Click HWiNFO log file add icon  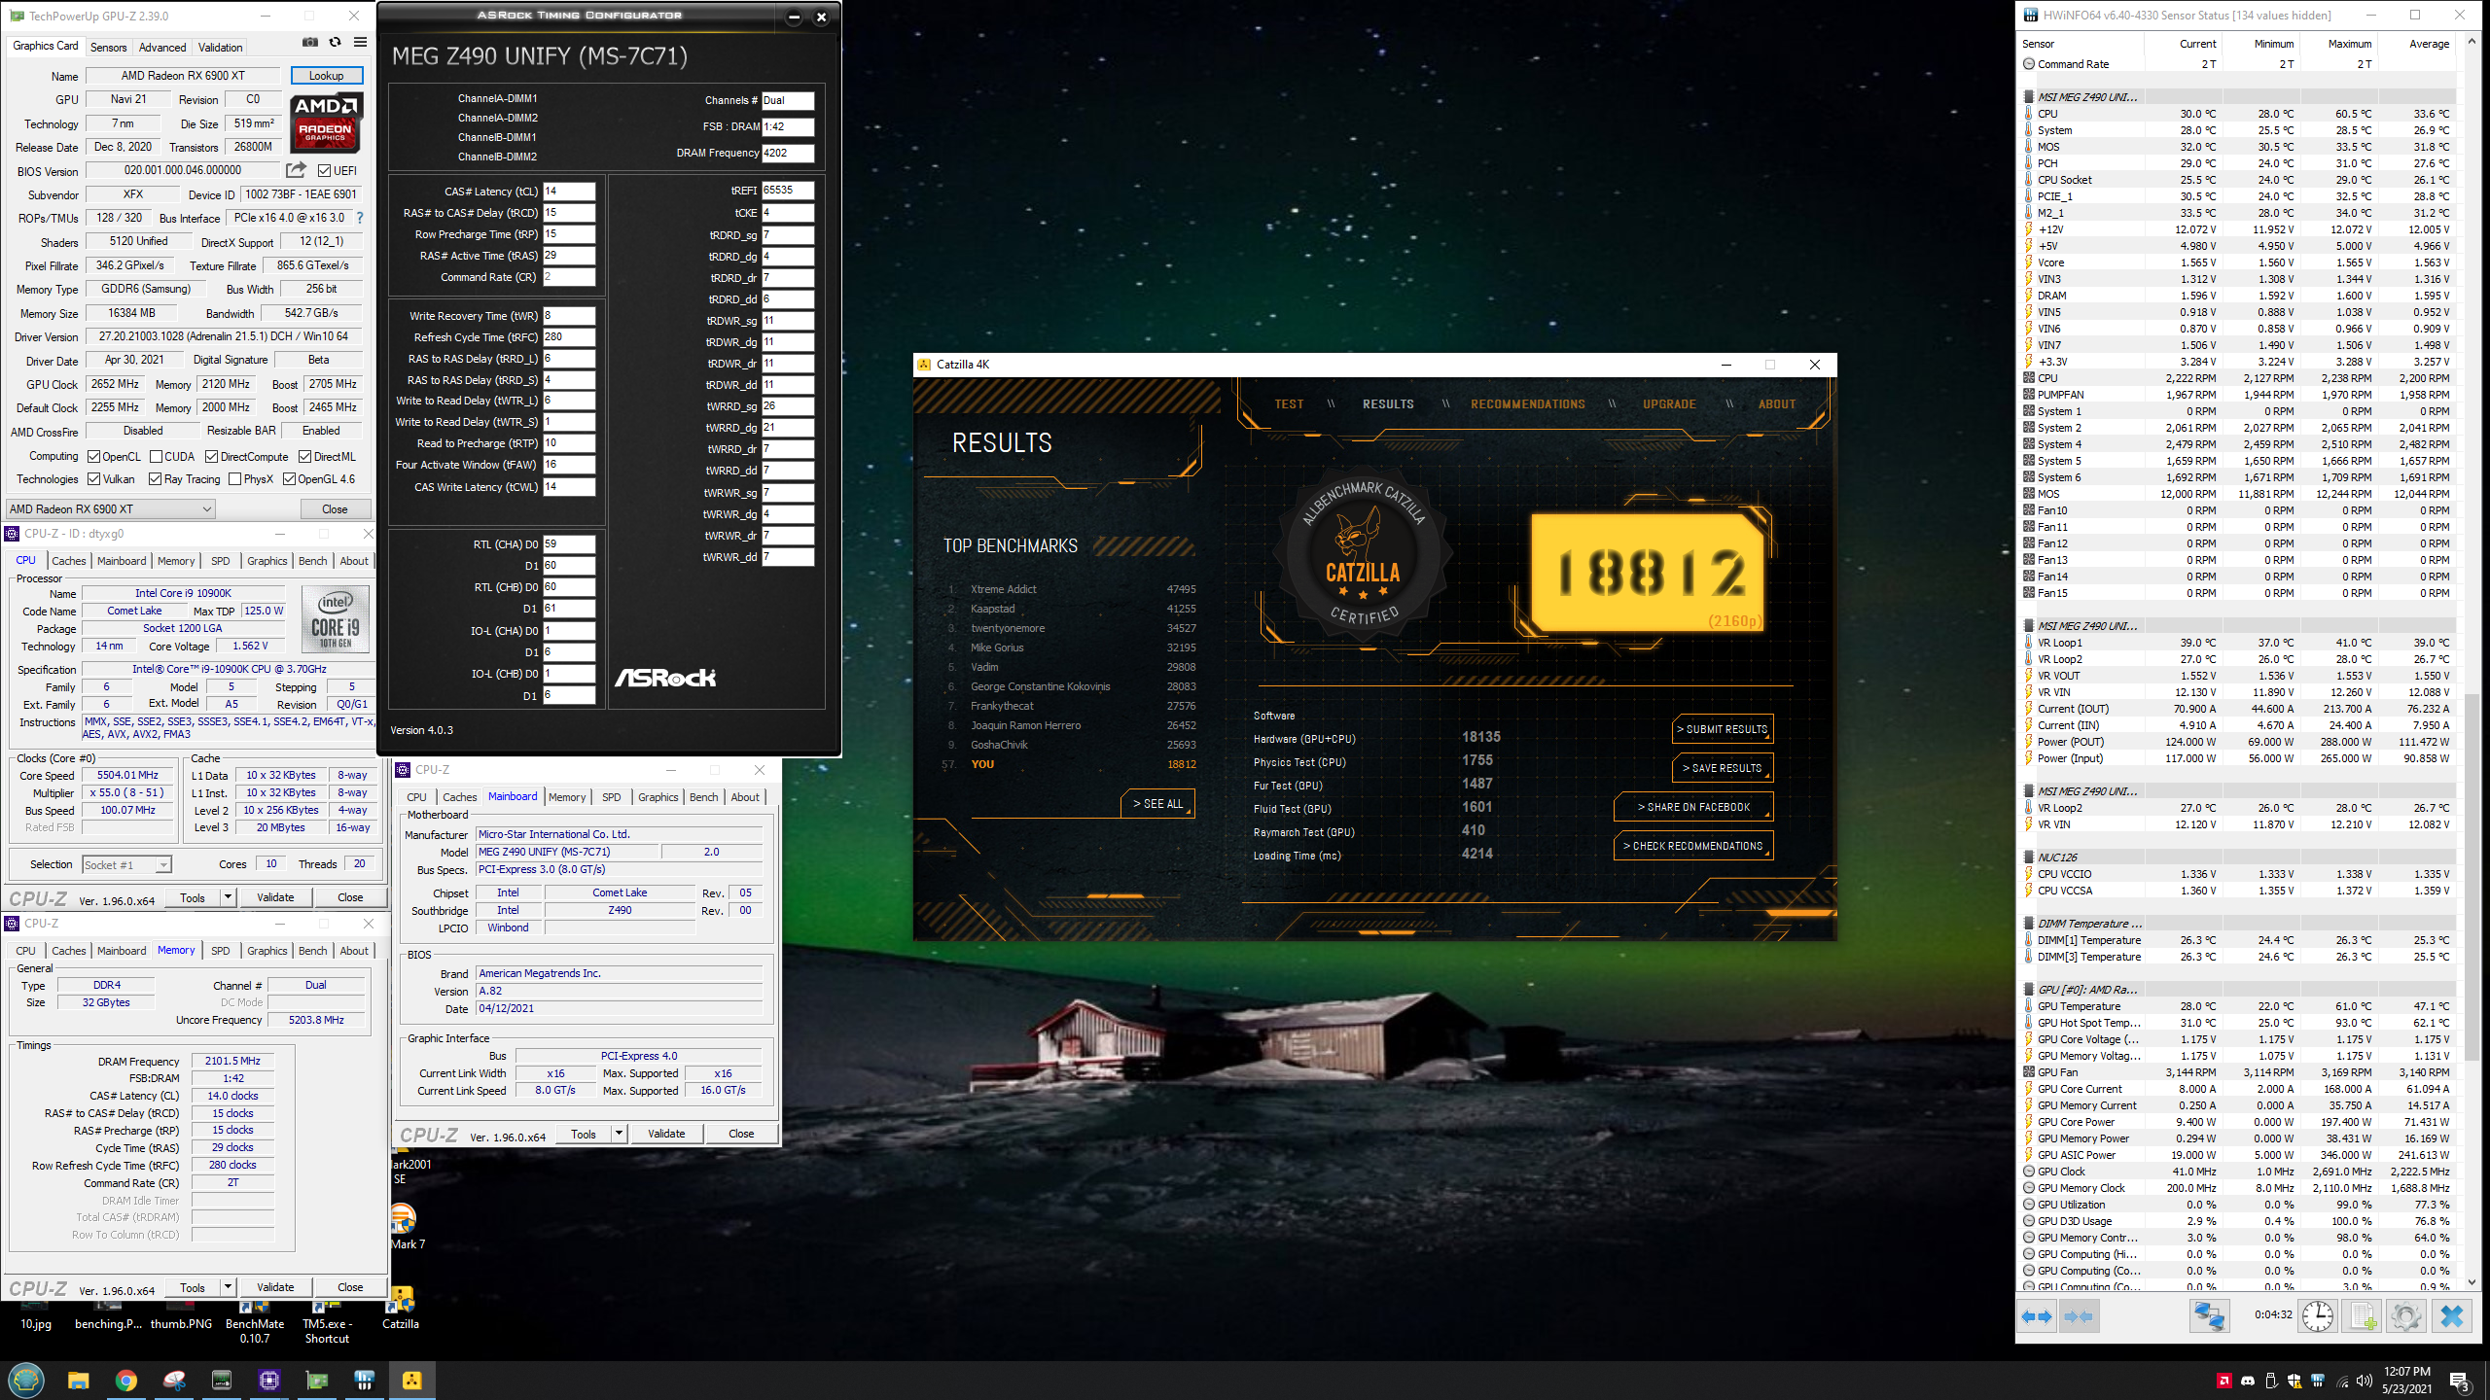tap(2363, 1316)
